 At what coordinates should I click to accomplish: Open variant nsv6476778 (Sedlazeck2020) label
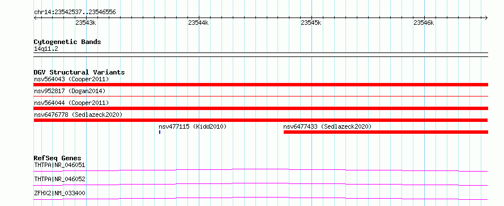point(78,115)
